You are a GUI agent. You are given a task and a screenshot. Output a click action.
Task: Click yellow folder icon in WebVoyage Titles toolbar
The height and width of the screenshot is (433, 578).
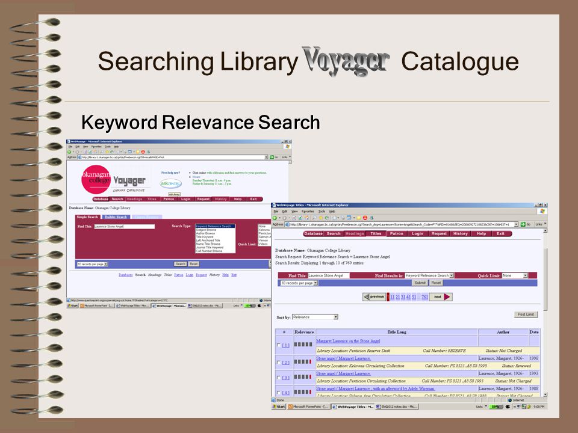[359, 218]
